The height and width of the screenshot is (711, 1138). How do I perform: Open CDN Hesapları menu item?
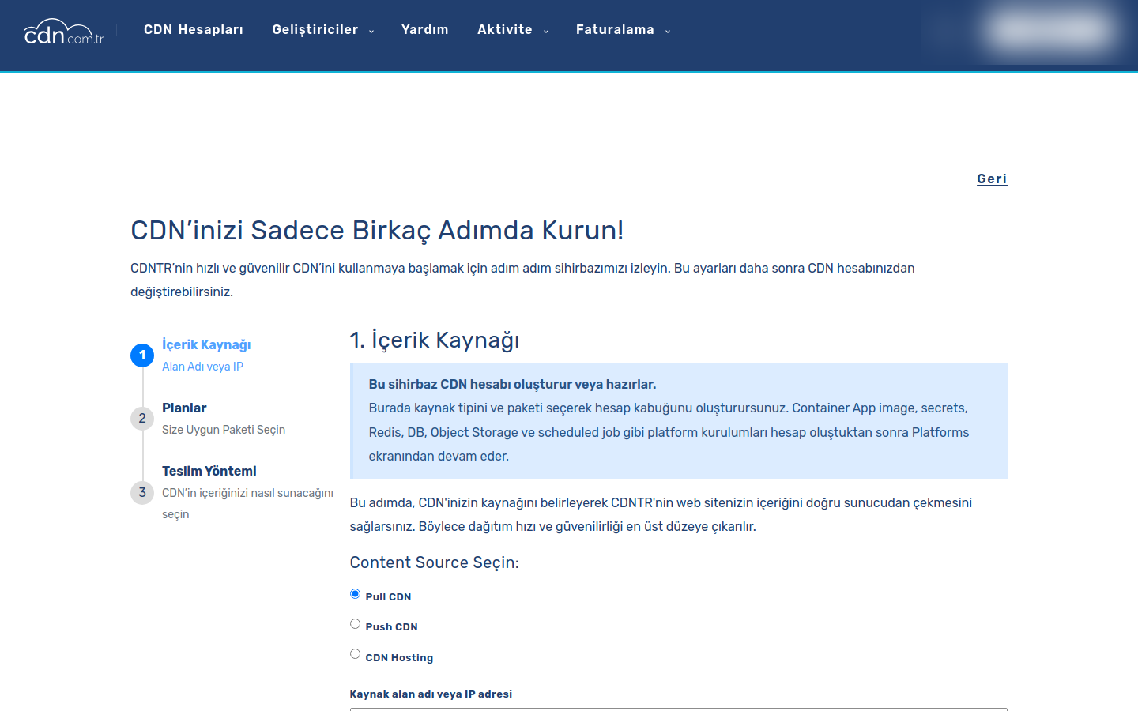(x=194, y=30)
